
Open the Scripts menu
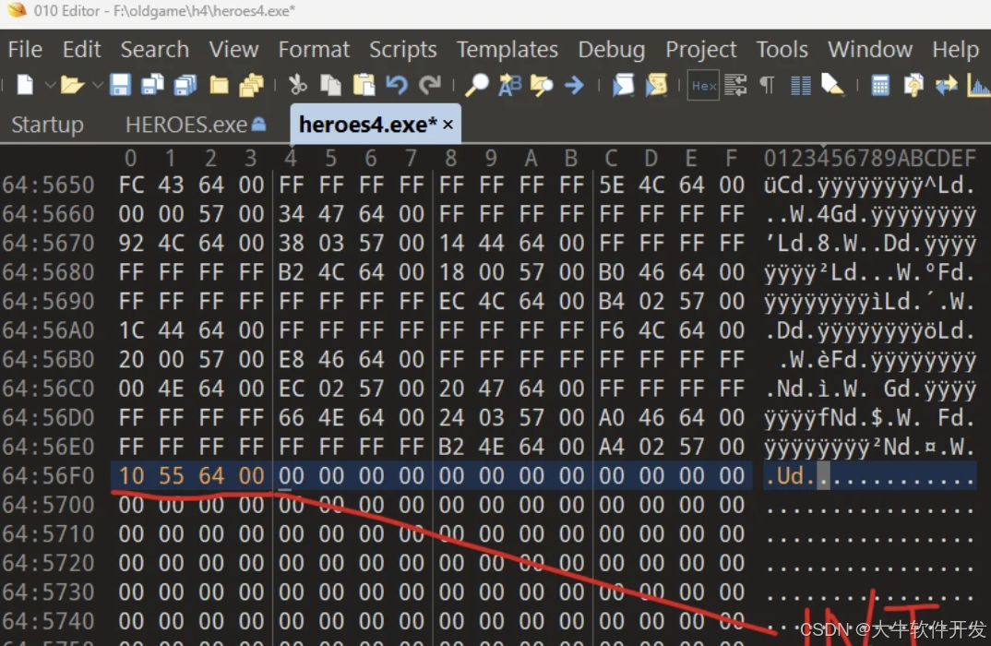pos(402,49)
